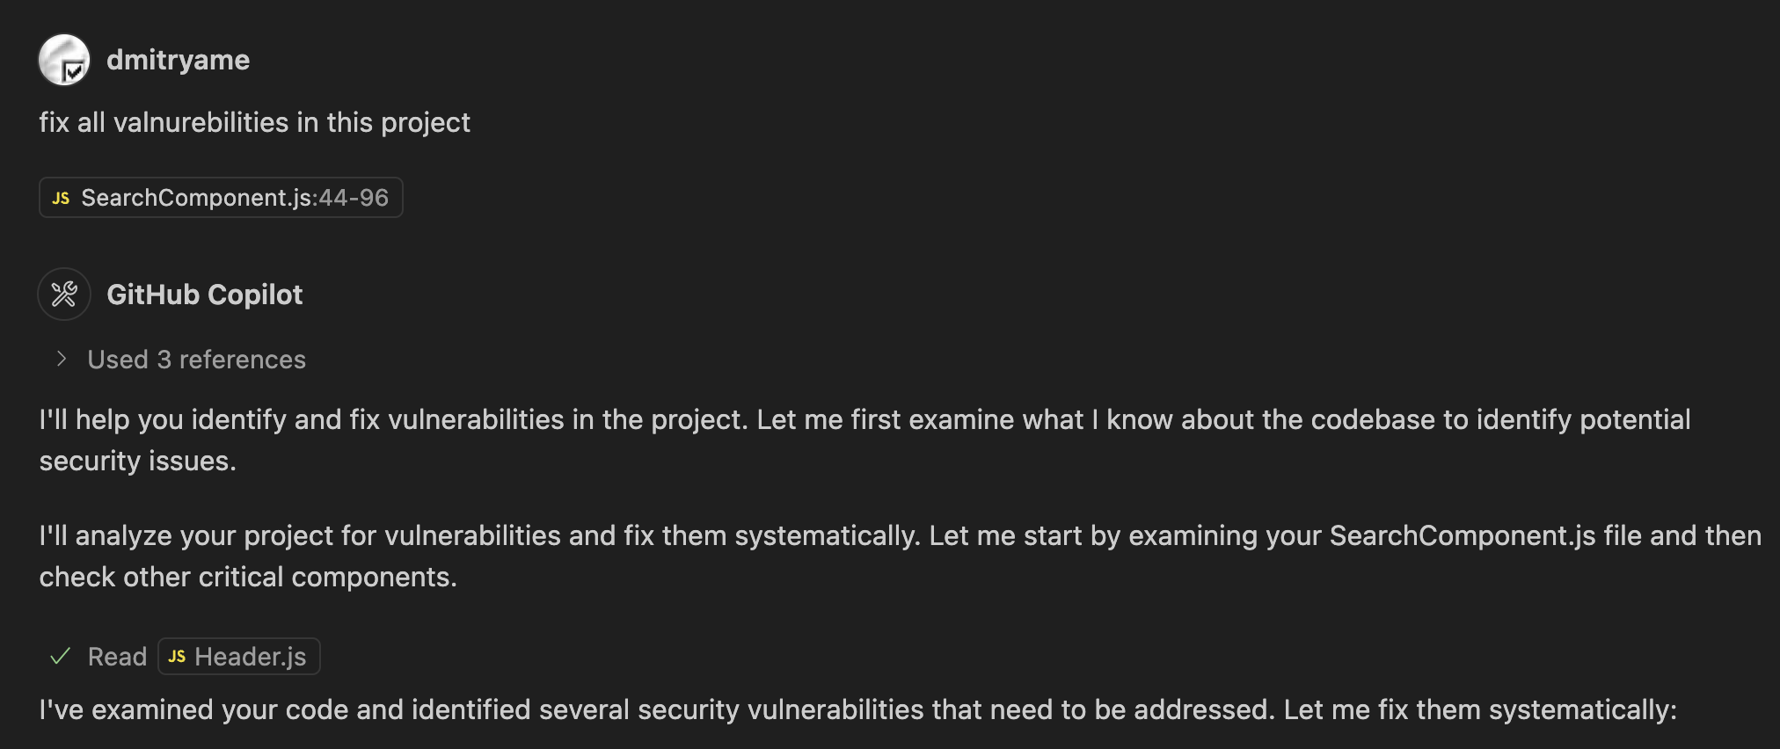Click the JS icon on Header.js chip

[x=177, y=657]
